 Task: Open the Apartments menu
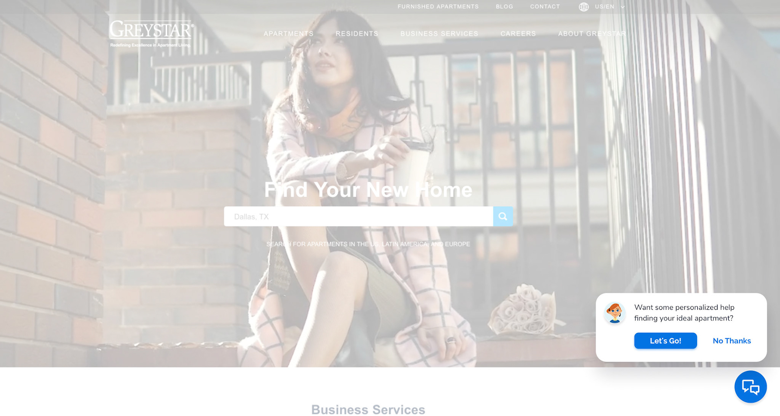coord(288,34)
